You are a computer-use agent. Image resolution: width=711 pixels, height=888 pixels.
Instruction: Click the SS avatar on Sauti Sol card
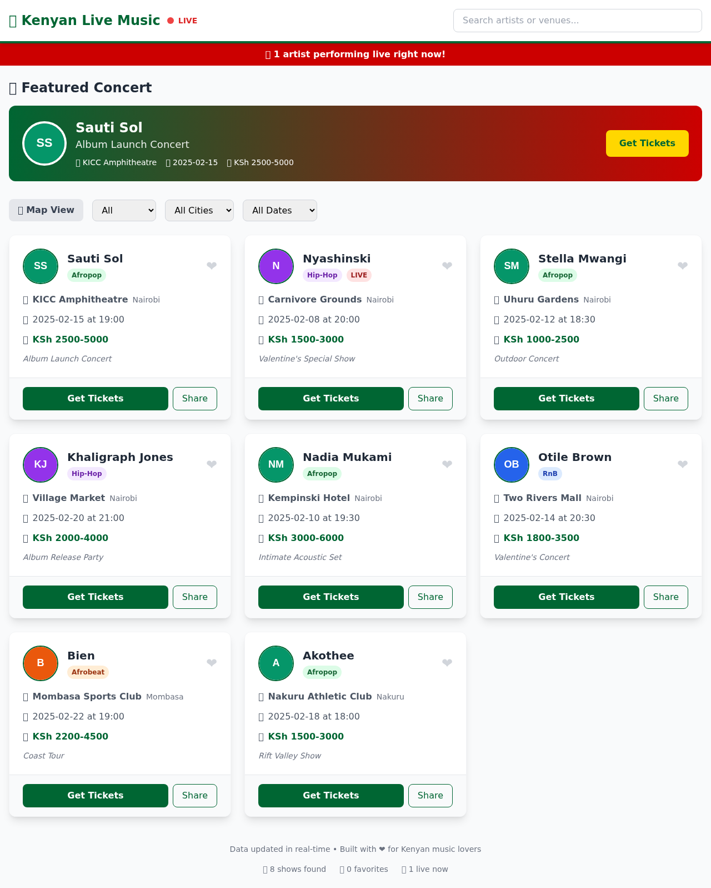[41, 266]
